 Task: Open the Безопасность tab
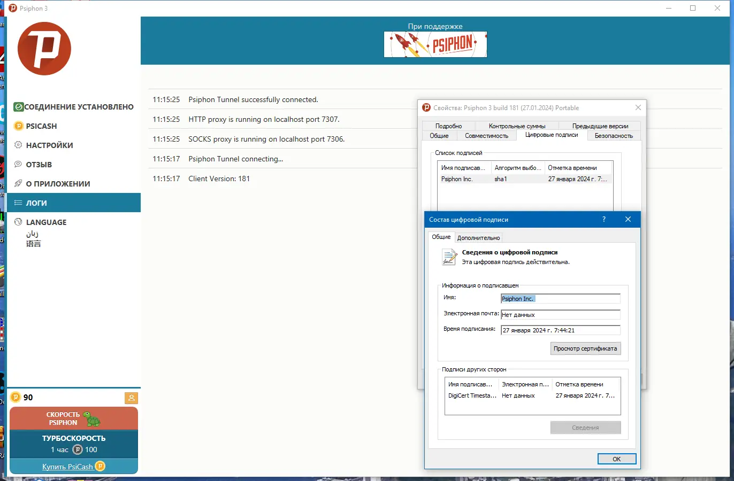click(x=614, y=136)
